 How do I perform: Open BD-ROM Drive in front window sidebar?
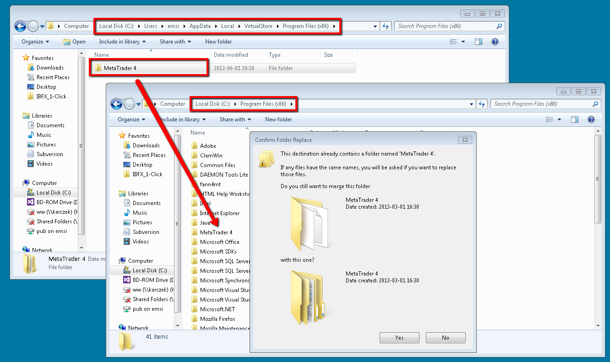[150, 280]
